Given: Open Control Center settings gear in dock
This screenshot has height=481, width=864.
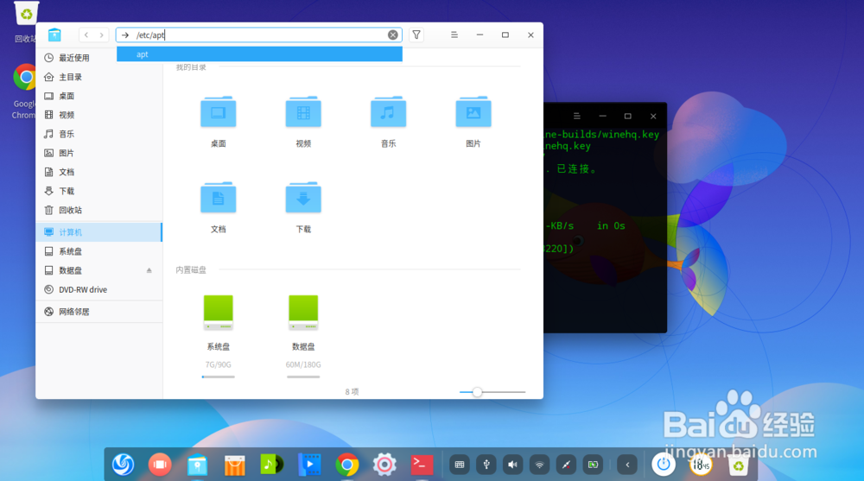Looking at the screenshot, I should point(384,465).
